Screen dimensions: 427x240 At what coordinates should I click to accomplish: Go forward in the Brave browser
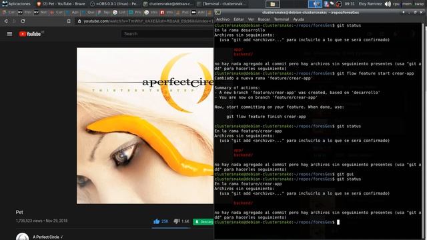click(15, 21)
